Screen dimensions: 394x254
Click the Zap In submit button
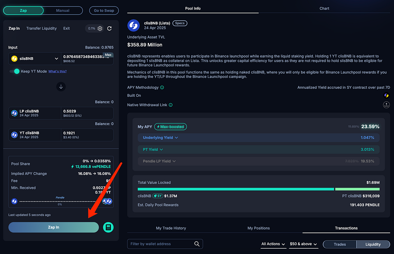click(x=53, y=227)
